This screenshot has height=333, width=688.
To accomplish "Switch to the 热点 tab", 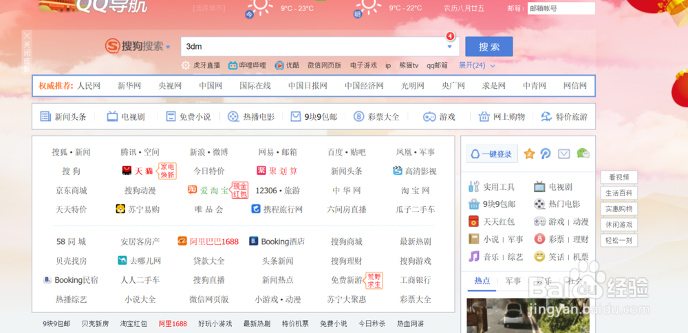I will pyautogui.click(x=482, y=281).
